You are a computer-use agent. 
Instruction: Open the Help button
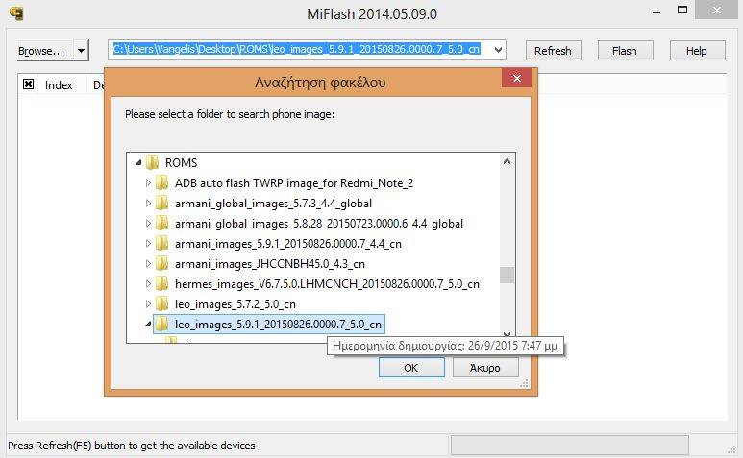click(697, 51)
